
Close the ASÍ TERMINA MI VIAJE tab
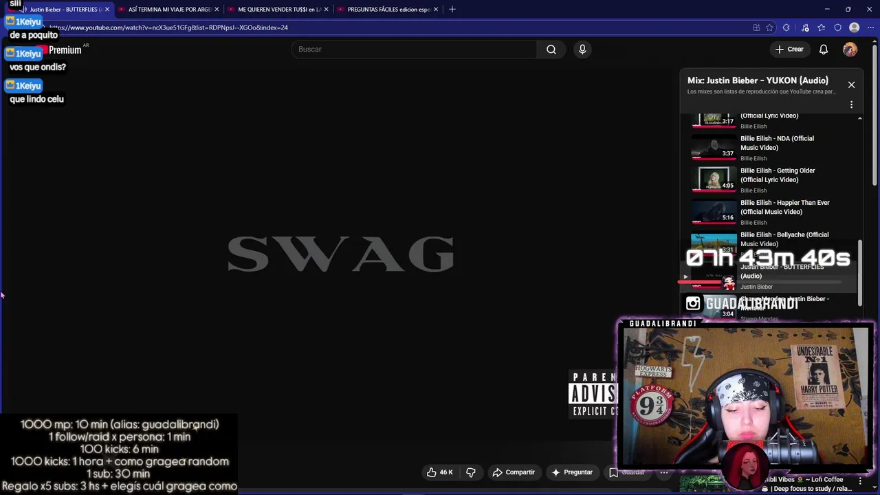[x=217, y=10]
